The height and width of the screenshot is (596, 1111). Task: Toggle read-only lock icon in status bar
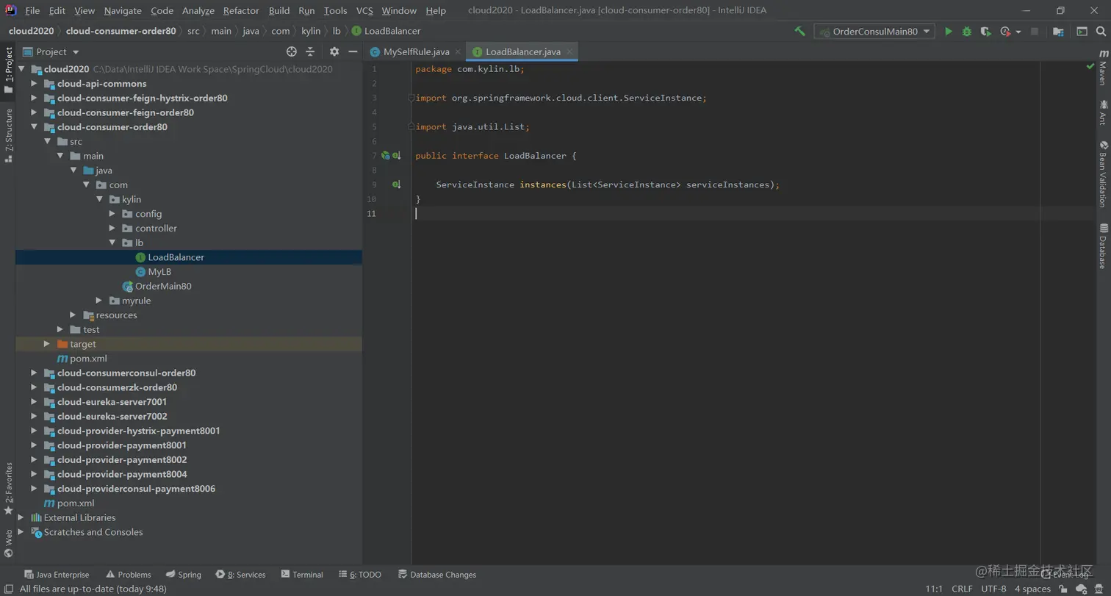click(x=1063, y=589)
